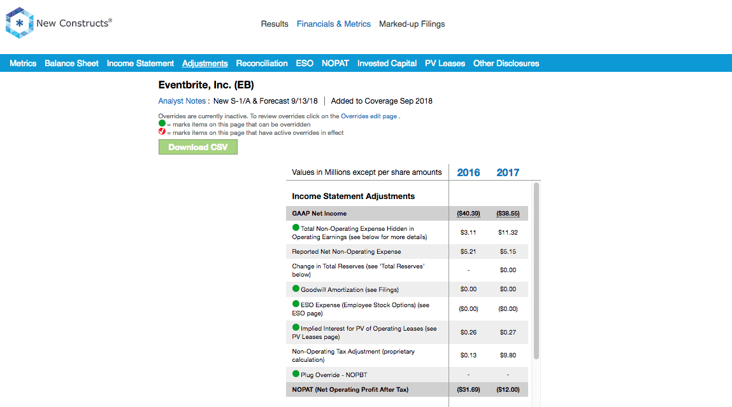Viewport: 732px width, 407px height.
Task: Click the New Constructs brand name text
Action: pyautogui.click(x=75, y=23)
